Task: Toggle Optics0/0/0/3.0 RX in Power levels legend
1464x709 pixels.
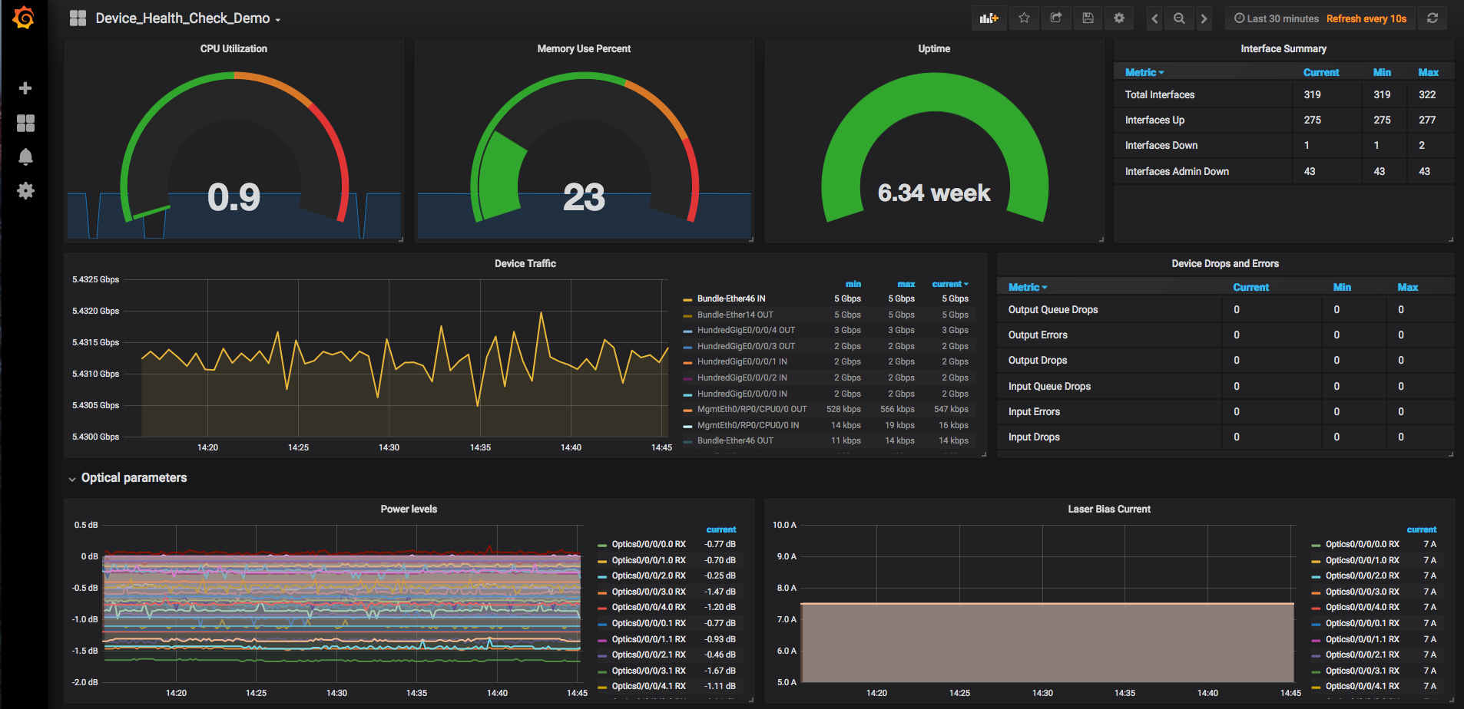Action: (648, 592)
